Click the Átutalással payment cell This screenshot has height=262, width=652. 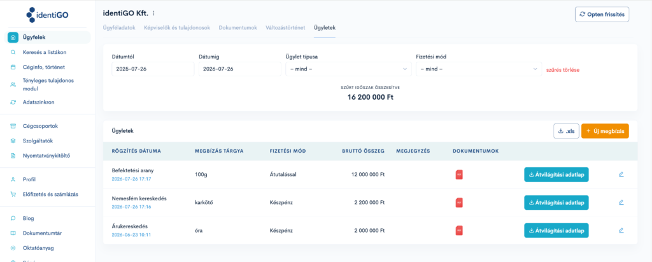pos(283,174)
